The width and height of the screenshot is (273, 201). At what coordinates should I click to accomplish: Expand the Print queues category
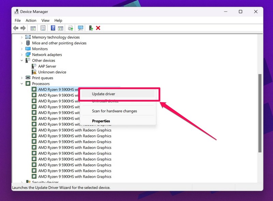coord(22,78)
